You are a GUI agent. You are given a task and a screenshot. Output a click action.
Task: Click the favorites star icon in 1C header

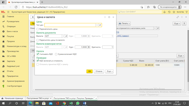(x=174, y=12)
